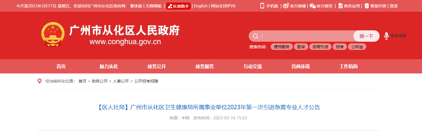Switch to 繁体版 traditional Chinese
422x131 pixels.
[x=136, y=6]
